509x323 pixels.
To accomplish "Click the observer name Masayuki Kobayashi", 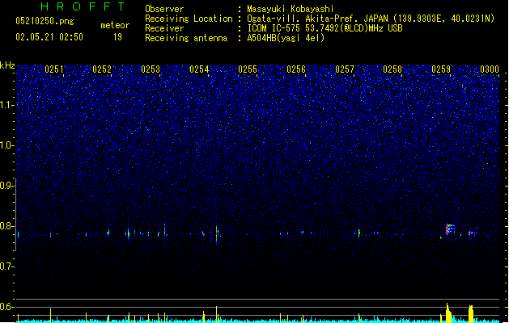I will pyautogui.click(x=291, y=9).
